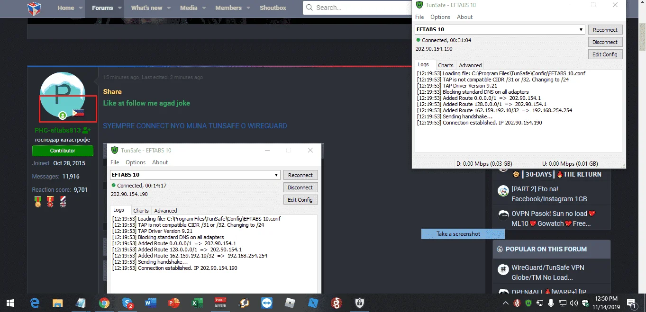Image resolution: width=646 pixels, height=312 pixels.
Task: Click the avatar beside the OVPN Pasok thread
Action: coord(503,215)
